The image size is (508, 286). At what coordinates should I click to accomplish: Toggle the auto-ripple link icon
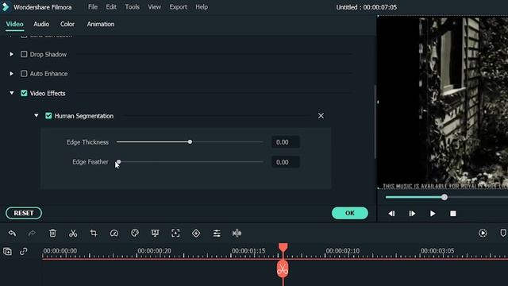[x=23, y=251]
